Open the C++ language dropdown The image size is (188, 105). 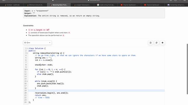click(x=37, y=43)
